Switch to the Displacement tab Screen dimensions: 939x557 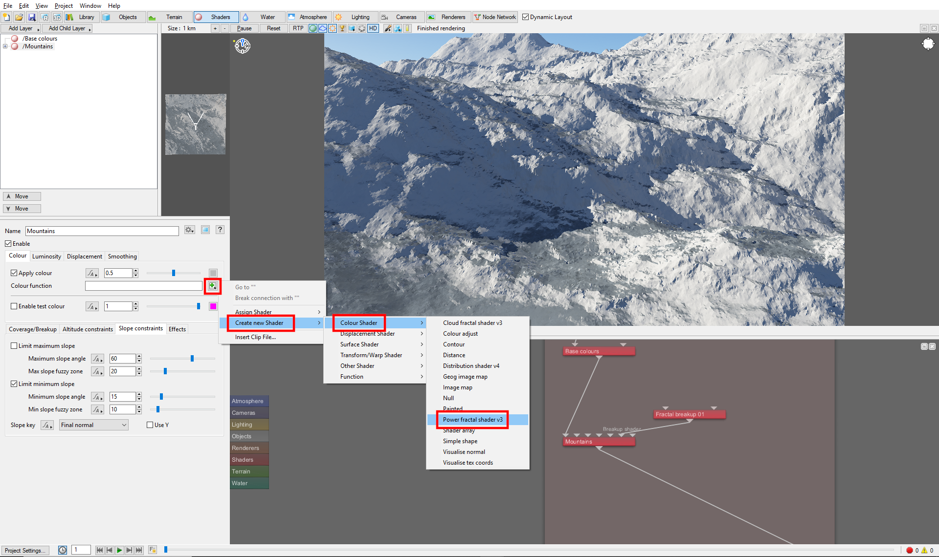(x=85, y=257)
